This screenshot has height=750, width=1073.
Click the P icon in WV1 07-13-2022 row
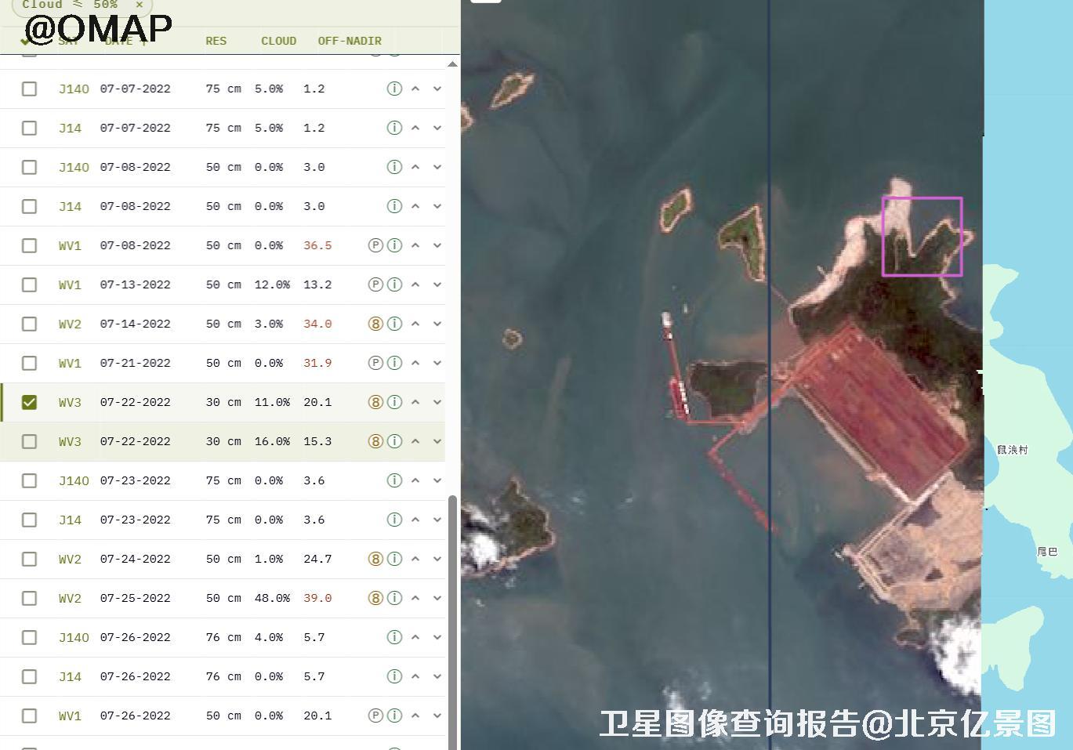375,284
